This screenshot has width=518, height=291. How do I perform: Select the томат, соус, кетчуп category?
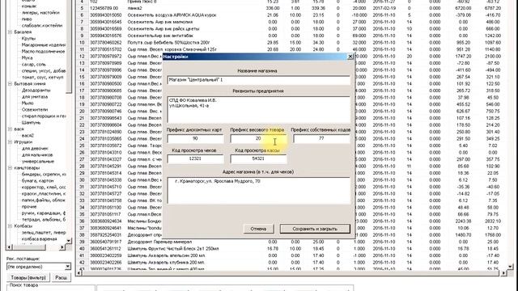coord(42,78)
